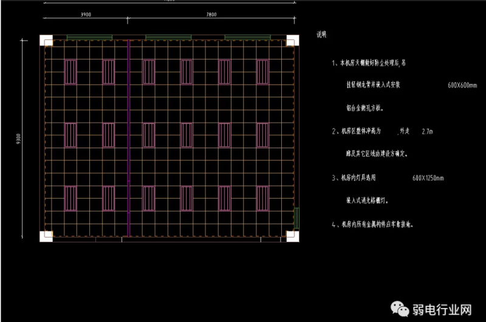Select the top-left corner column square
The width and height of the screenshot is (486, 322).
tap(47, 41)
